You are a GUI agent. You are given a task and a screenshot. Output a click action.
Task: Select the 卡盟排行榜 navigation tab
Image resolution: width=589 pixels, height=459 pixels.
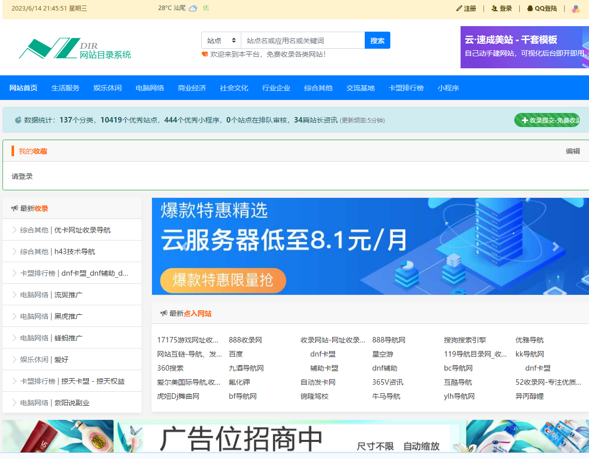coord(406,88)
